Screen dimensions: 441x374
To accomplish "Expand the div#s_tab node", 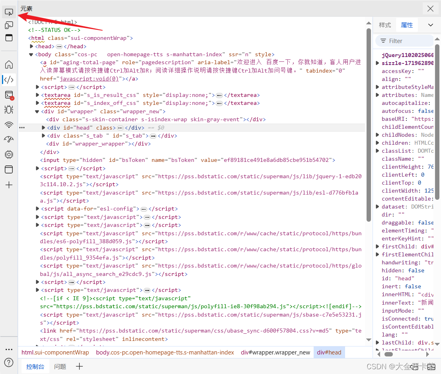I will (43, 136).
